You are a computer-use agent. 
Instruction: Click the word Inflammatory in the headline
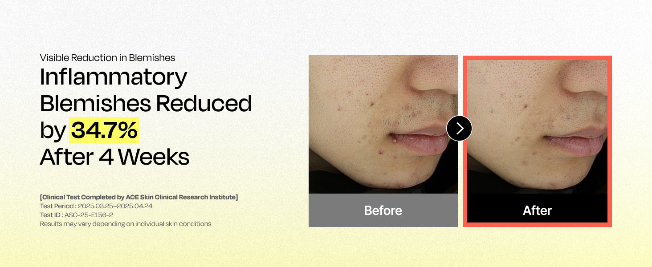coord(114,77)
